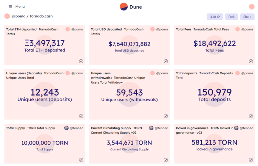Click the 10,000,000 TORN value
The image size is (258, 166).
[44, 143]
